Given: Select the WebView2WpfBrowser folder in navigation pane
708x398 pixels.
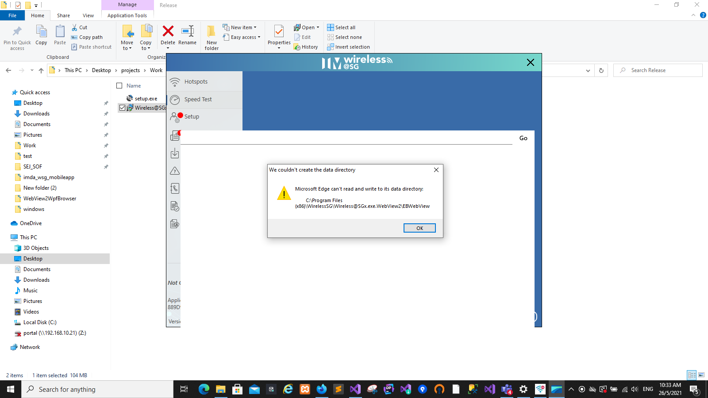Looking at the screenshot, I should tap(50, 199).
